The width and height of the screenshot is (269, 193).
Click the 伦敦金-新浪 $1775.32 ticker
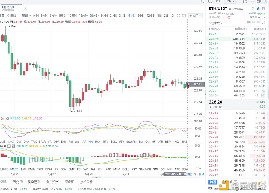click(x=52, y=189)
